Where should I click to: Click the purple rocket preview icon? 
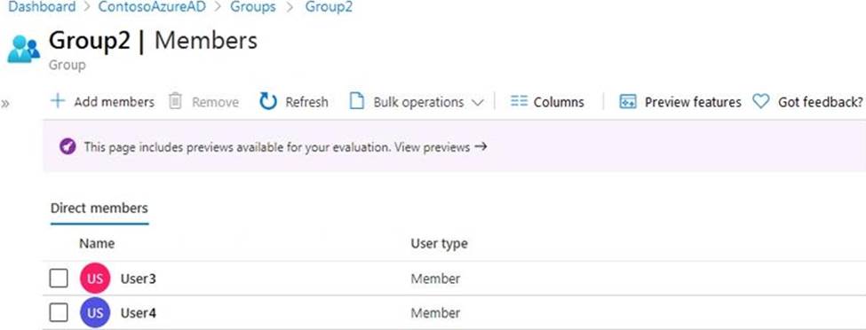click(68, 146)
